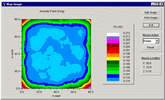Click the red top-left corner of map

click(23, 21)
